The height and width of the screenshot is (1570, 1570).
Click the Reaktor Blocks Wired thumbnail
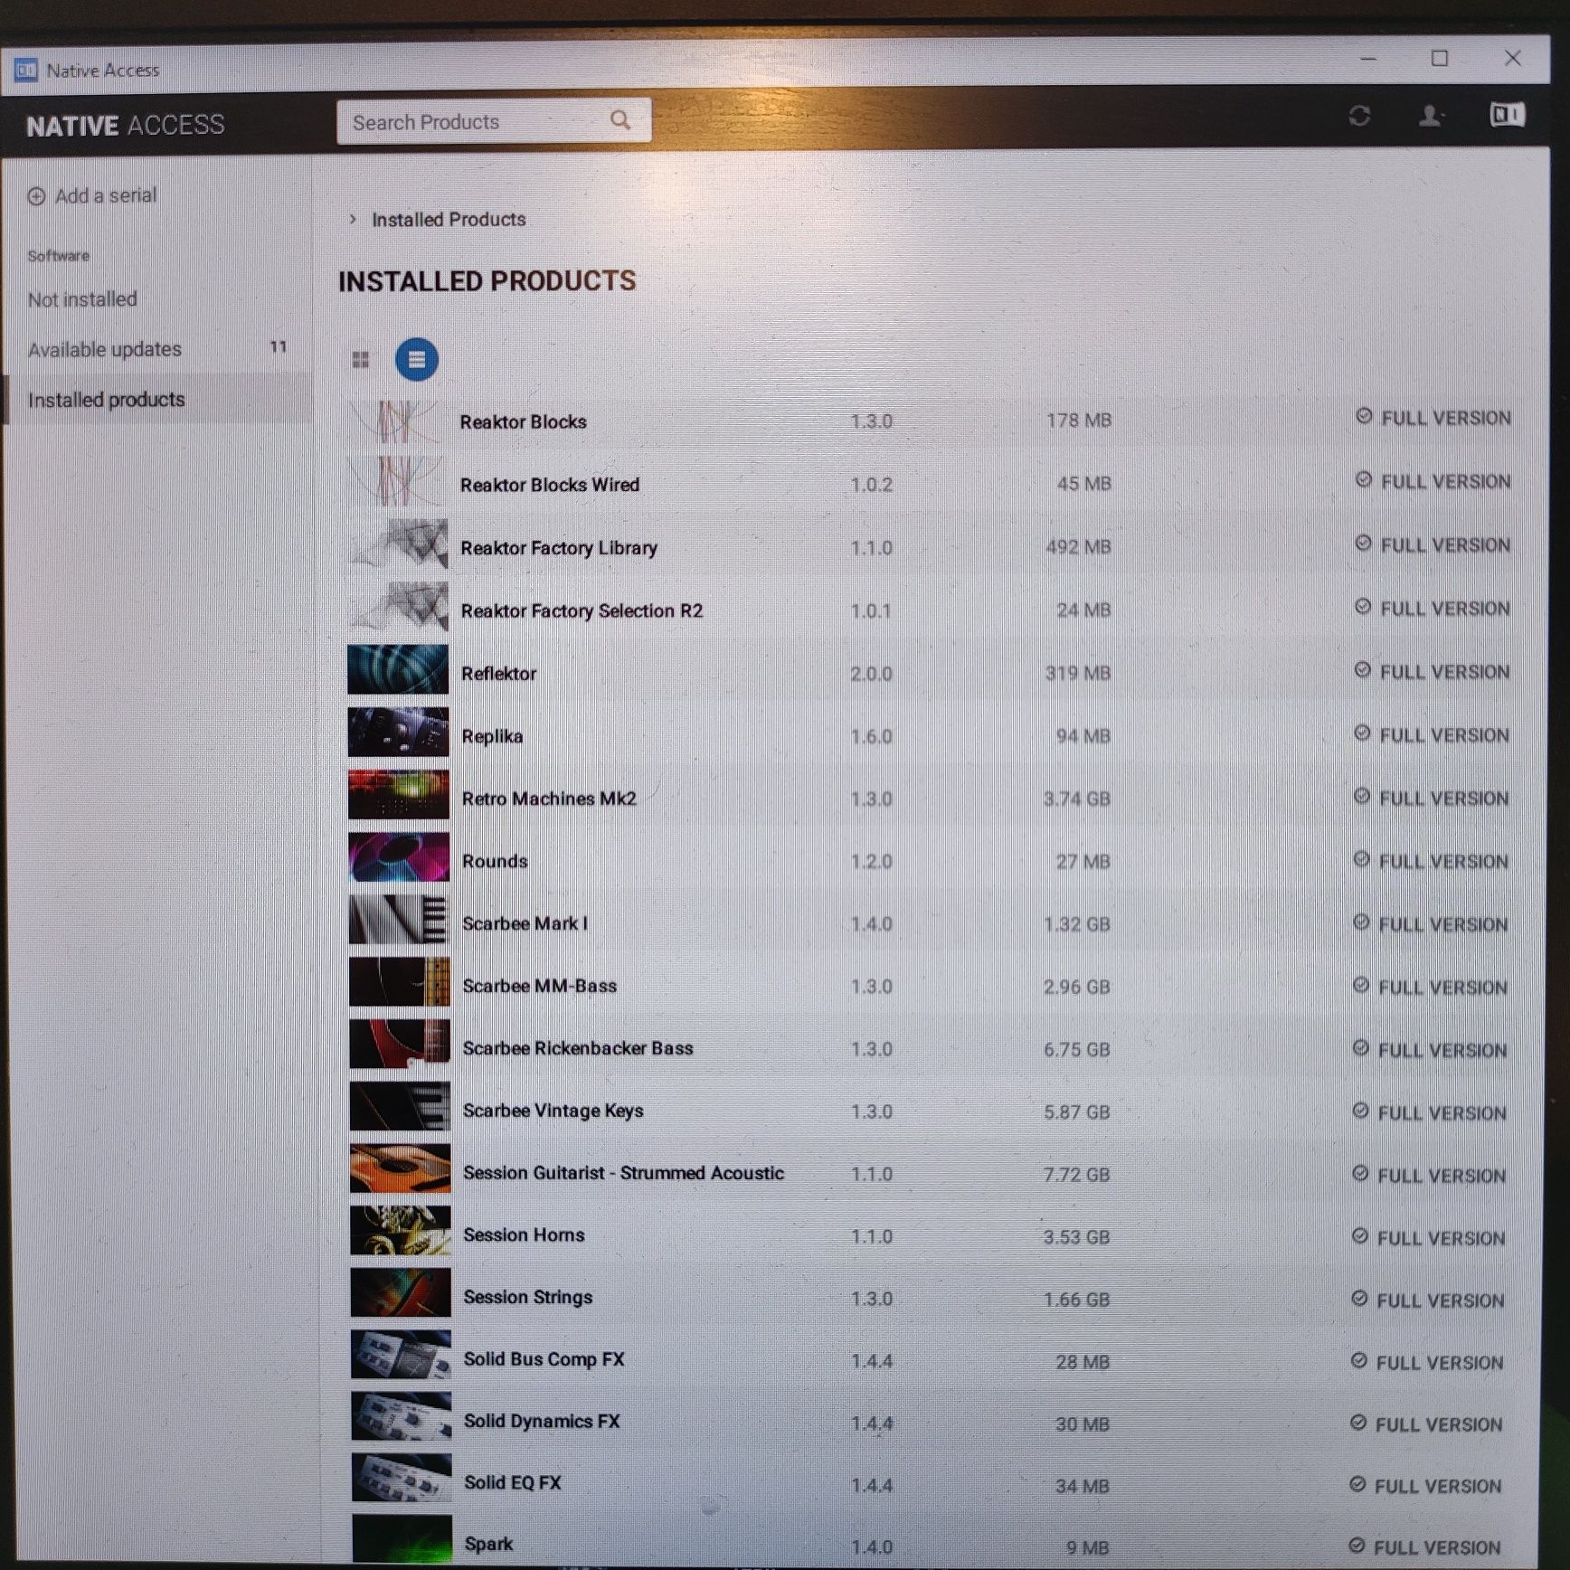point(397,482)
